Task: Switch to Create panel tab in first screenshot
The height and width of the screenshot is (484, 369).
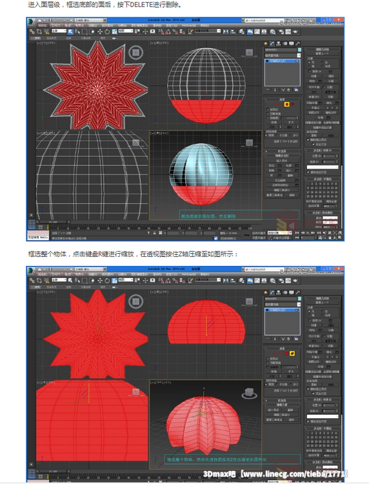Action: click(x=266, y=43)
